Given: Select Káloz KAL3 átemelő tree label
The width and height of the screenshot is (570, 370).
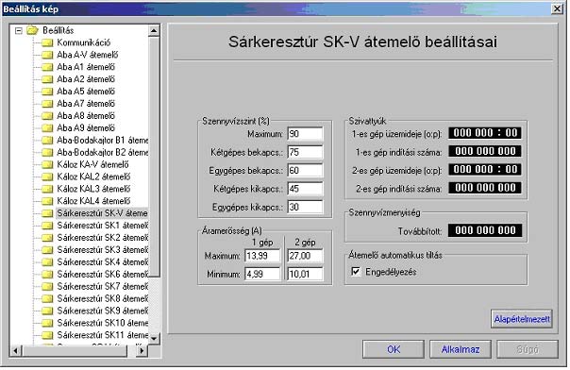Looking at the screenshot, I should click(x=93, y=189).
